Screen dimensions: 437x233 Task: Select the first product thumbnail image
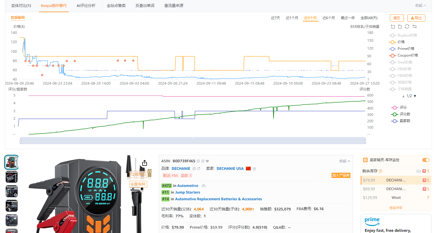tap(12, 162)
